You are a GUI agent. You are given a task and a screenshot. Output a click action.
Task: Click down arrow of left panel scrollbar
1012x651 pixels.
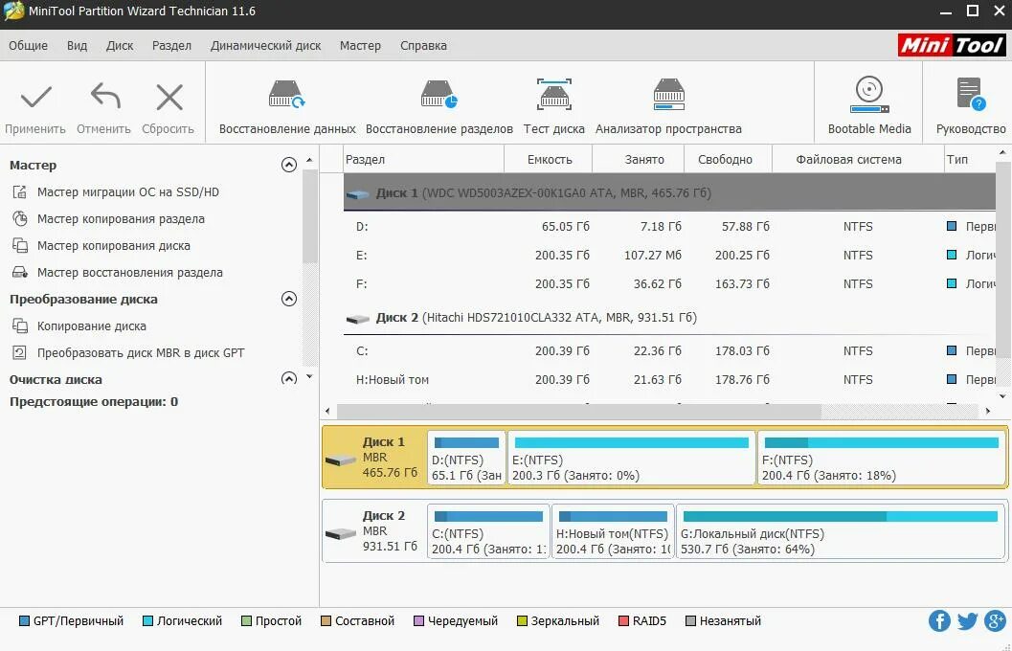[x=310, y=377]
